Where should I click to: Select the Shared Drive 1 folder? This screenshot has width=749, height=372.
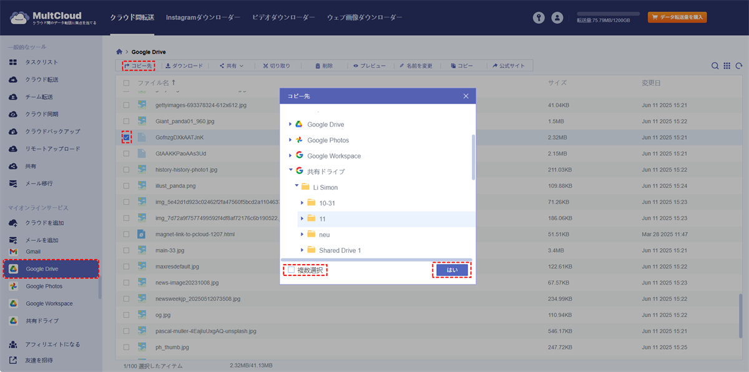click(x=340, y=250)
